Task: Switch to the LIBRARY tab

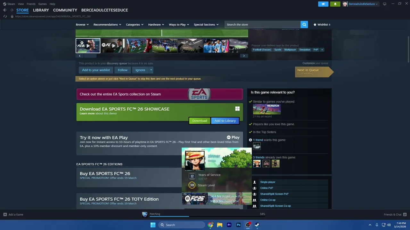Action: coord(41,10)
